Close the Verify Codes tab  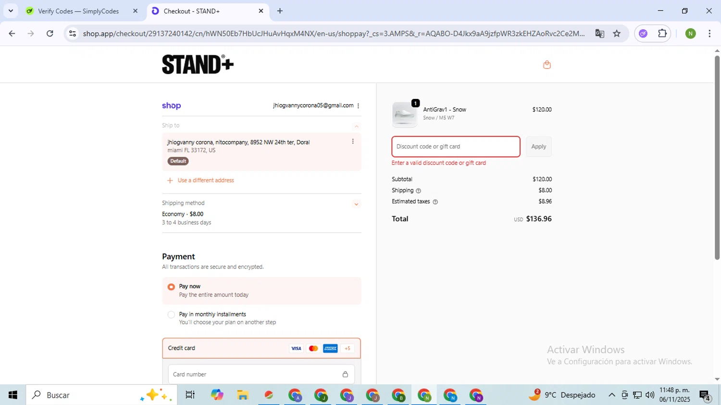[135, 11]
